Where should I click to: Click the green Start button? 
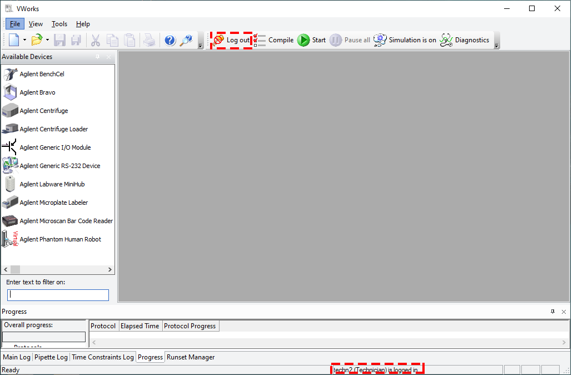311,40
